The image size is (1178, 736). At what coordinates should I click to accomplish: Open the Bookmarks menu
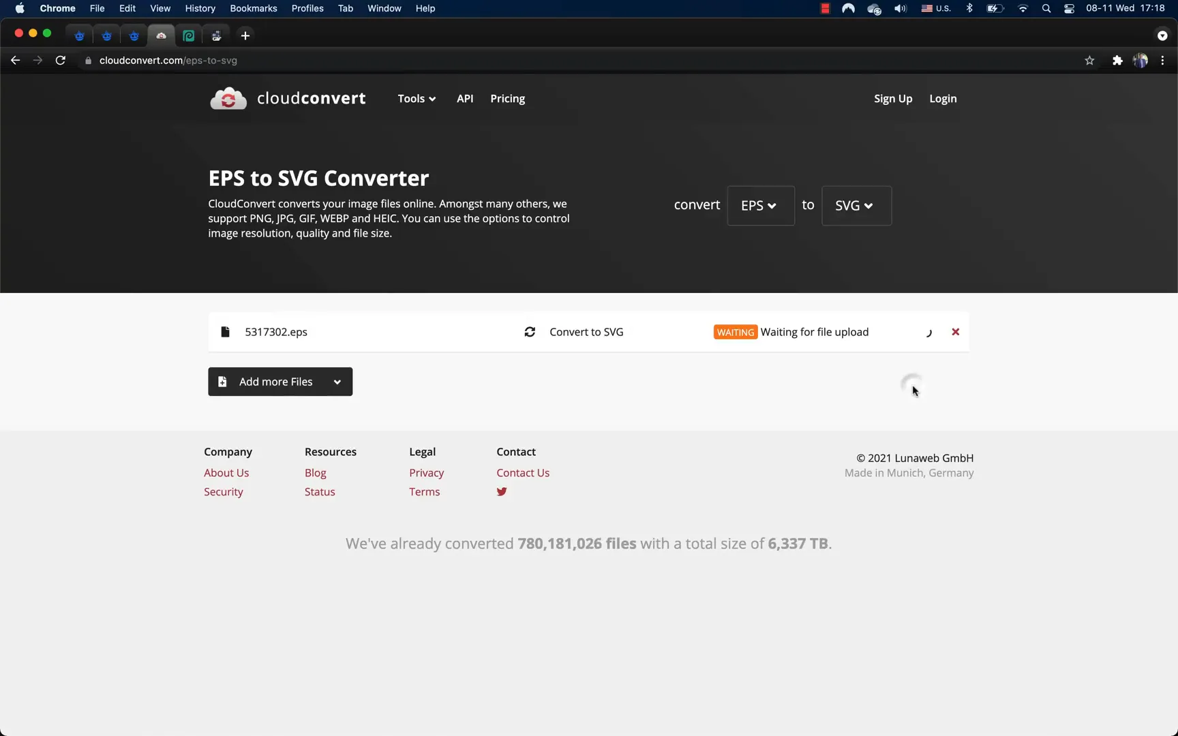[x=254, y=8]
